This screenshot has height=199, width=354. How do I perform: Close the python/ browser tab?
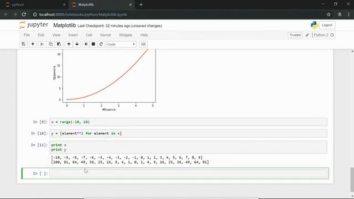[x=64, y=4]
